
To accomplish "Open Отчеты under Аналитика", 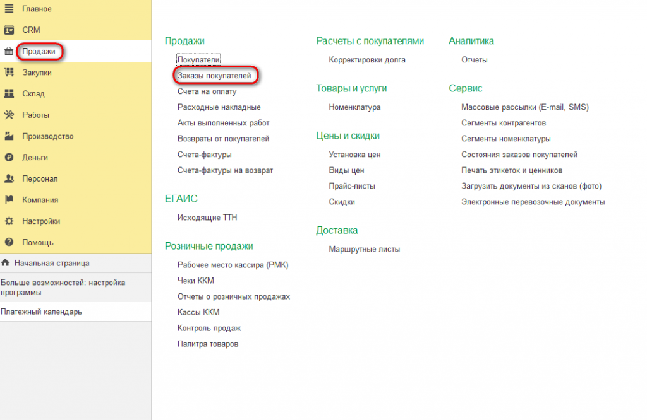I will point(474,60).
